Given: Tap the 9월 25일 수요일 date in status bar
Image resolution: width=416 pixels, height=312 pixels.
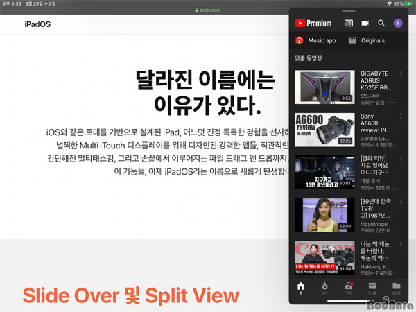Looking at the screenshot, I should [41, 3].
